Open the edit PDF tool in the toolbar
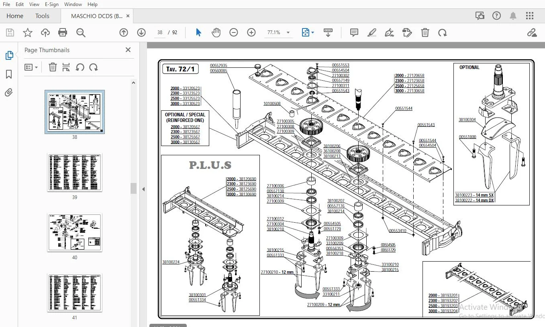 coord(407,32)
